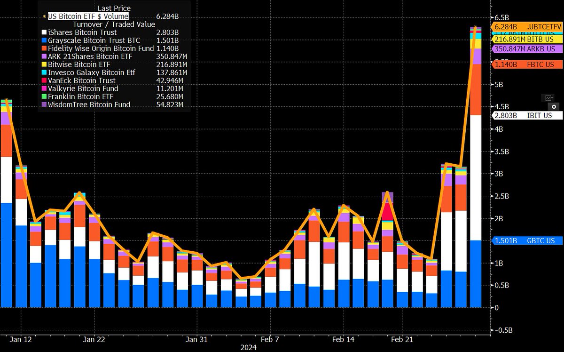Click the orange Fidelity Wise Origin legend marker

click(44, 48)
